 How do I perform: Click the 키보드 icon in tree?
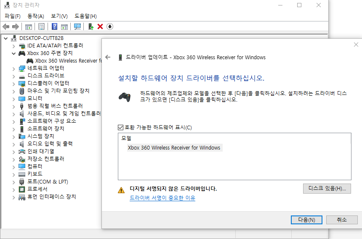pyautogui.click(x=22, y=174)
